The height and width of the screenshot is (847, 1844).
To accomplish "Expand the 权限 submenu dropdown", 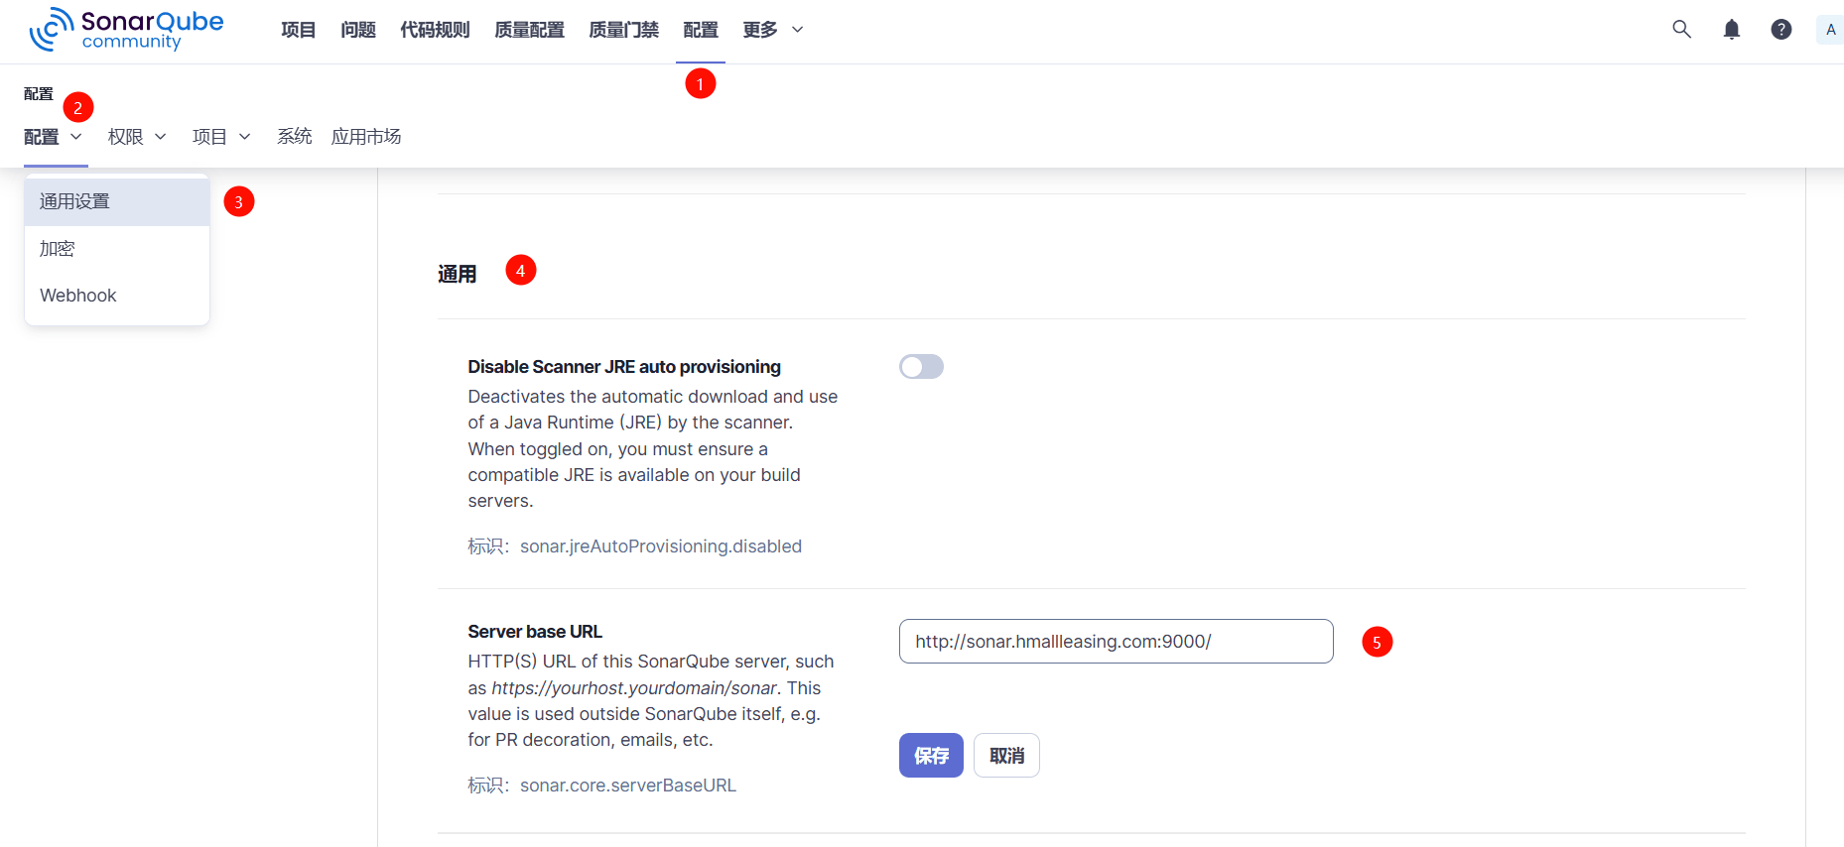I will point(137,137).
